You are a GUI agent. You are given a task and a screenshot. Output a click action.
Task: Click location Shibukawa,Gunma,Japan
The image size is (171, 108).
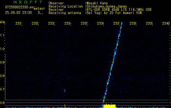pyautogui.click(x=107, y=6)
